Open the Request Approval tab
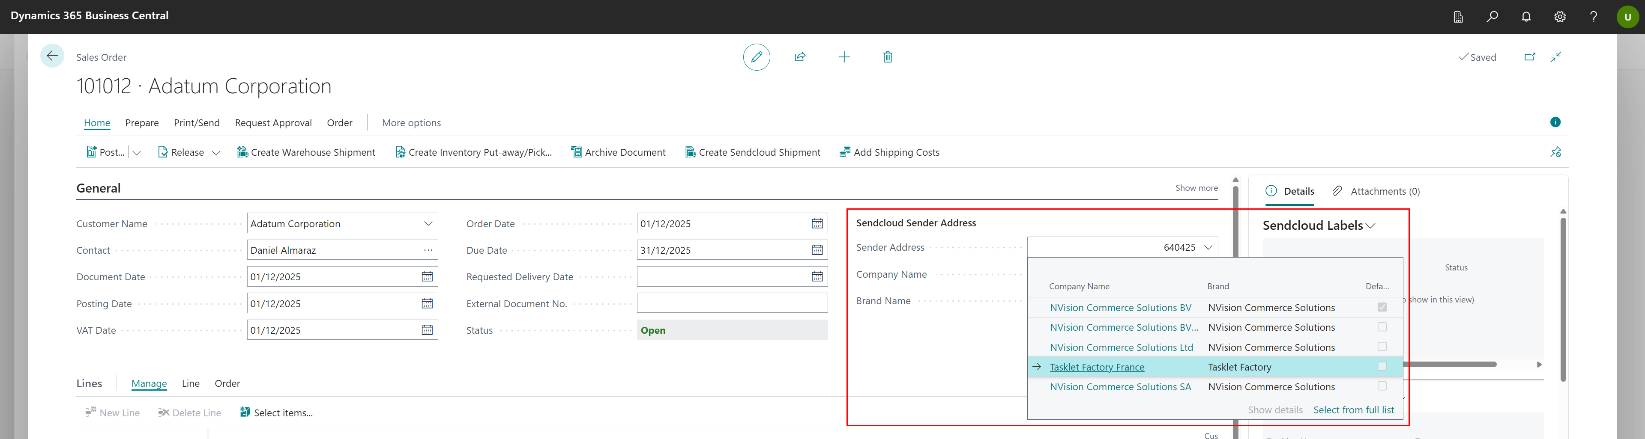Image resolution: width=1645 pixels, height=439 pixels. pyautogui.click(x=273, y=122)
